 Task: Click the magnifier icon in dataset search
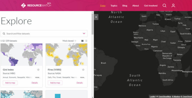4,33
